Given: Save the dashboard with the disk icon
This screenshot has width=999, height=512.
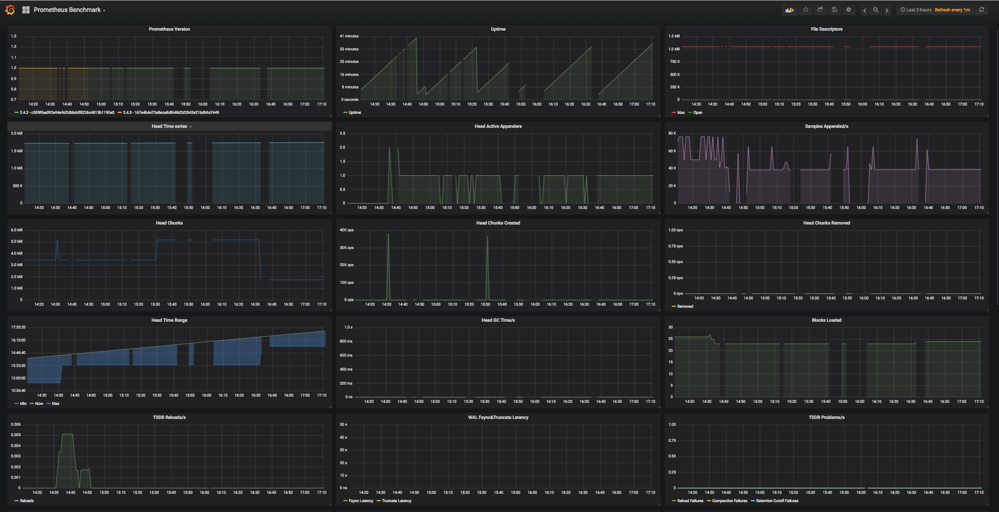Looking at the screenshot, I should 834,10.
